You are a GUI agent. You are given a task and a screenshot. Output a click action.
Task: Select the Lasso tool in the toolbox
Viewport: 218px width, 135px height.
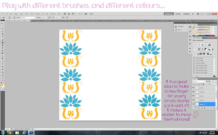tap(2, 29)
